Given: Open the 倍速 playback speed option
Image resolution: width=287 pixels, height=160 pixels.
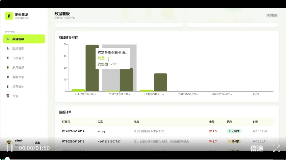Looking at the screenshot, I should (257, 148).
